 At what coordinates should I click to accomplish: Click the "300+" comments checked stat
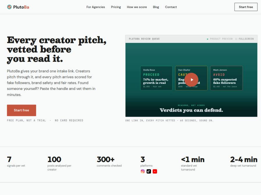point(106,159)
